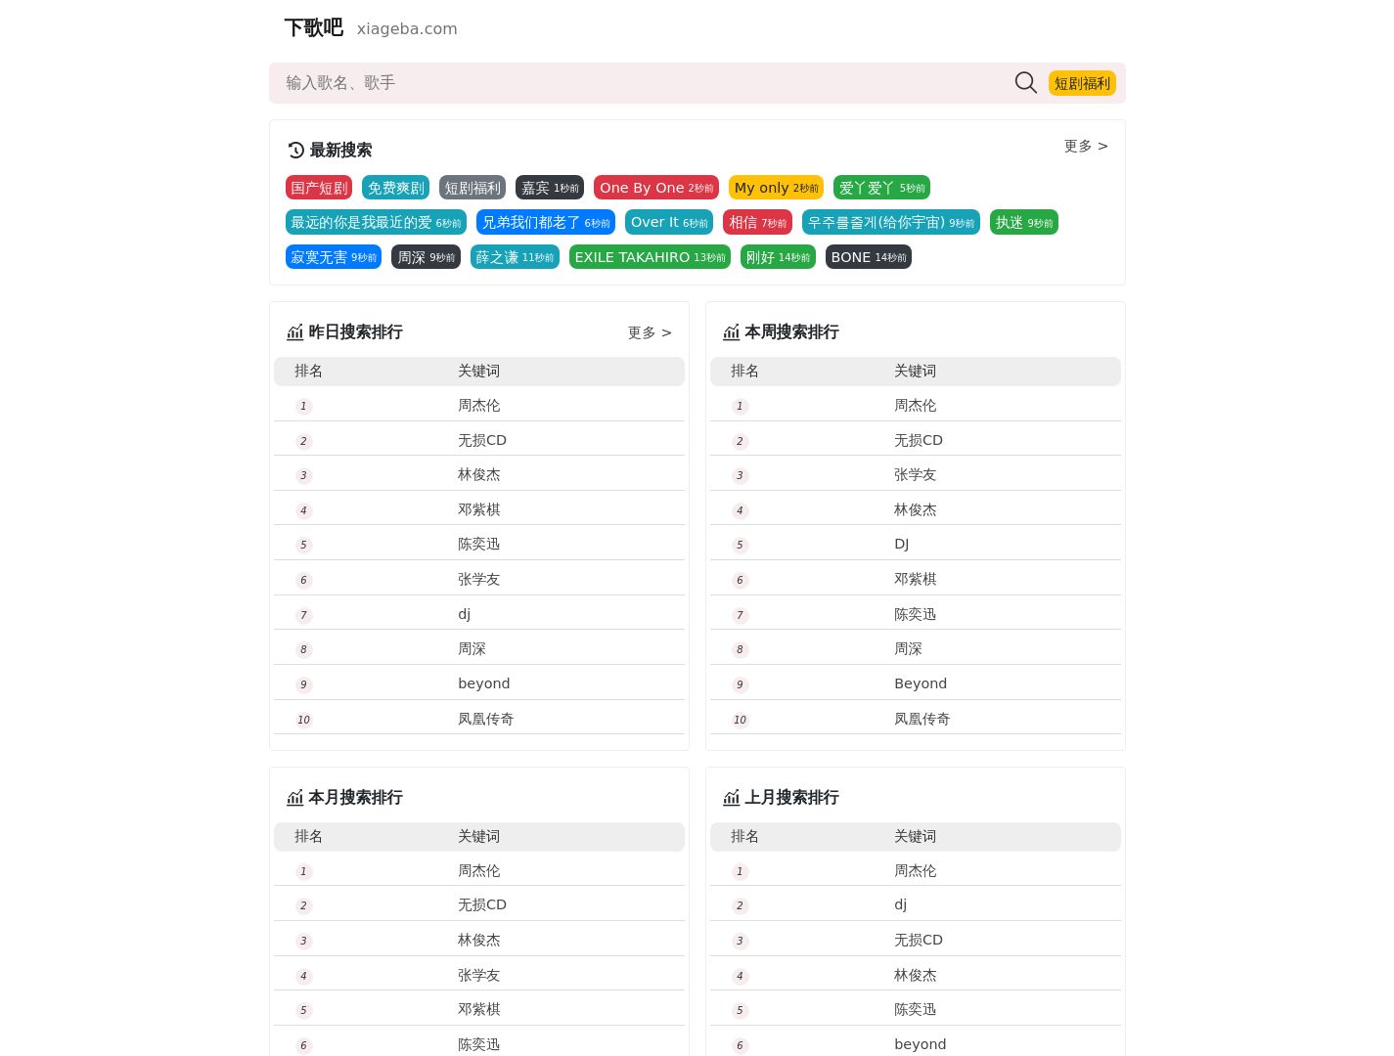Open 周杰伦 in 本周搜索排行
Viewport: 1394px width, 1056px height.
(915, 405)
